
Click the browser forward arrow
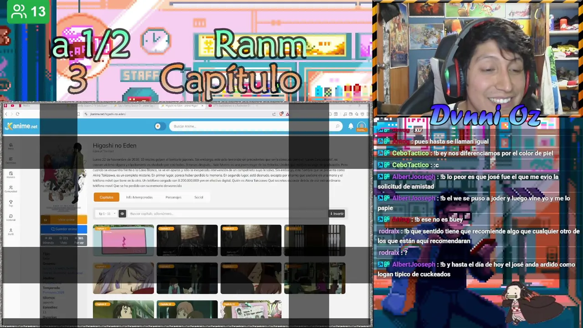11,114
